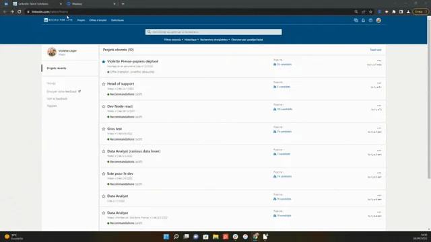View pipeline candidates for Head of support
Image resolution: width=431 pixels, height=242 pixels.
coord(282,87)
